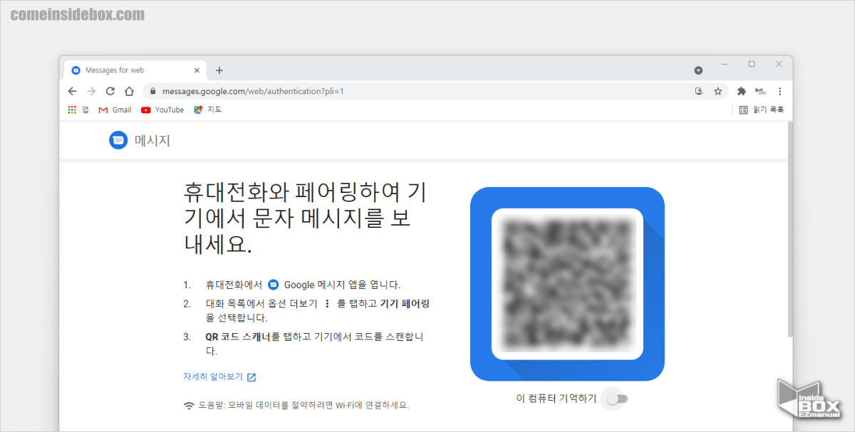The height and width of the screenshot is (432, 855).
Task: Click the padlock site info icon
Action: pos(152,91)
